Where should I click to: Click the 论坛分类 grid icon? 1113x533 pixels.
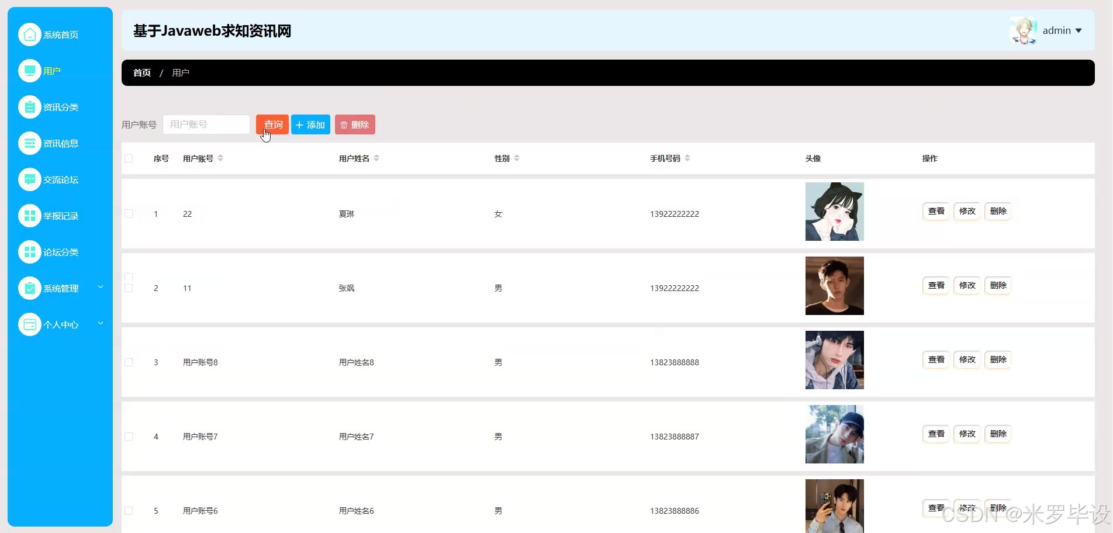tap(30, 252)
